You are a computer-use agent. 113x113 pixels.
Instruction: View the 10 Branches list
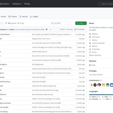coord(11,23)
